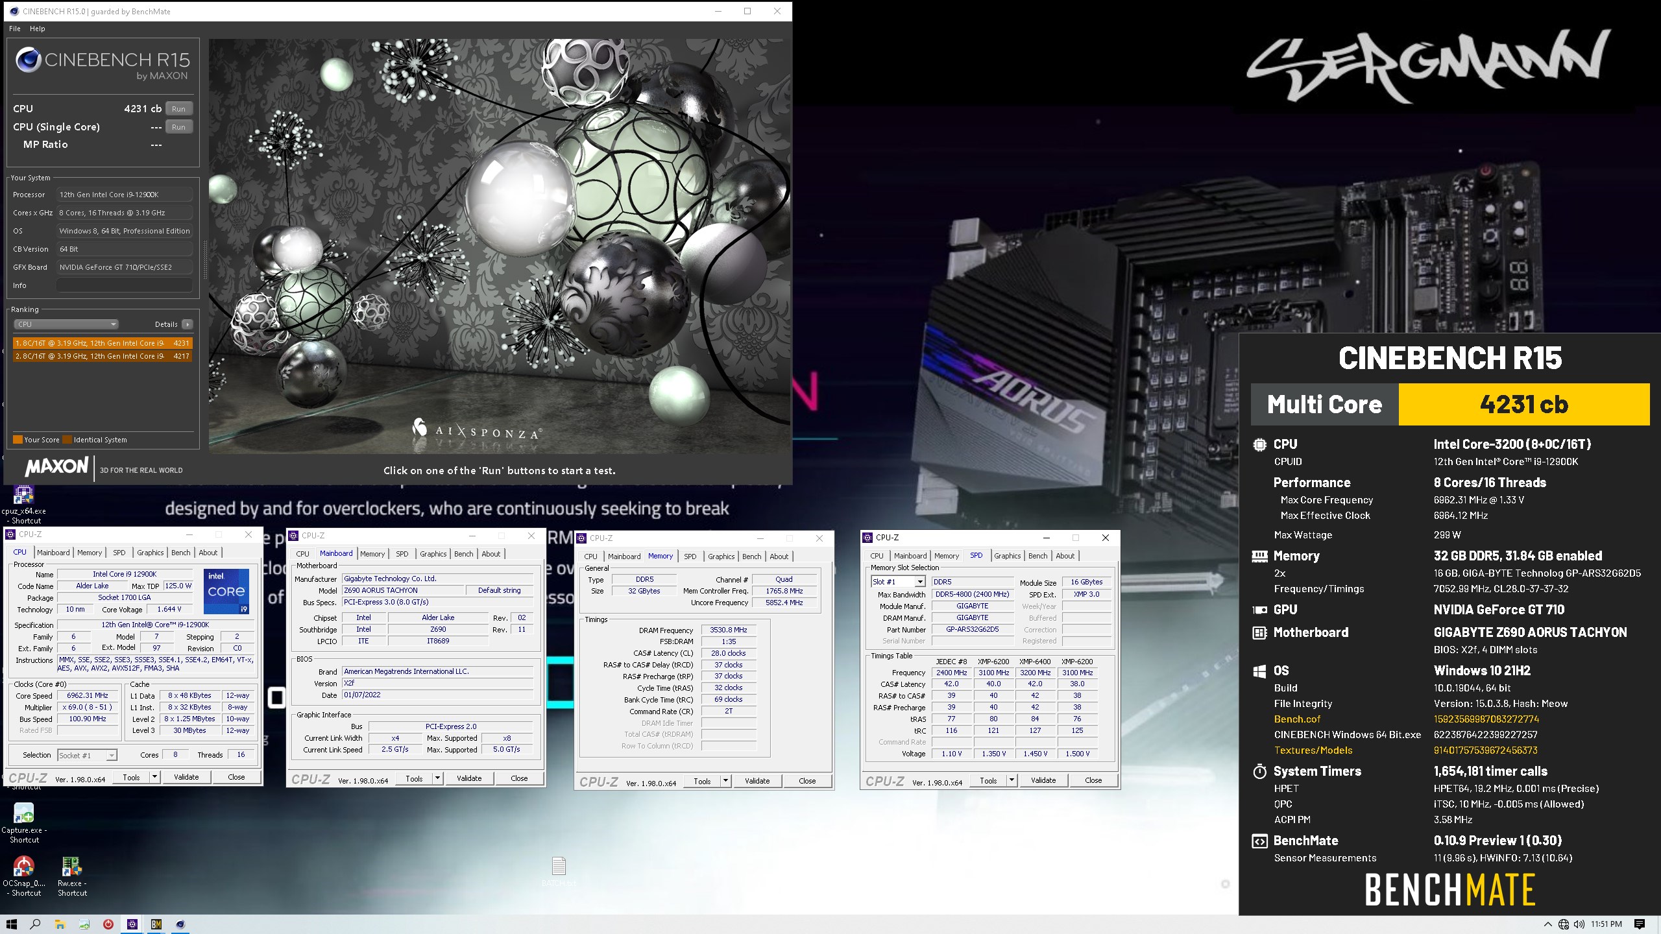Open the Windows Start menu
Image resolution: width=1661 pixels, height=934 pixels.
pyautogui.click(x=11, y=924)
